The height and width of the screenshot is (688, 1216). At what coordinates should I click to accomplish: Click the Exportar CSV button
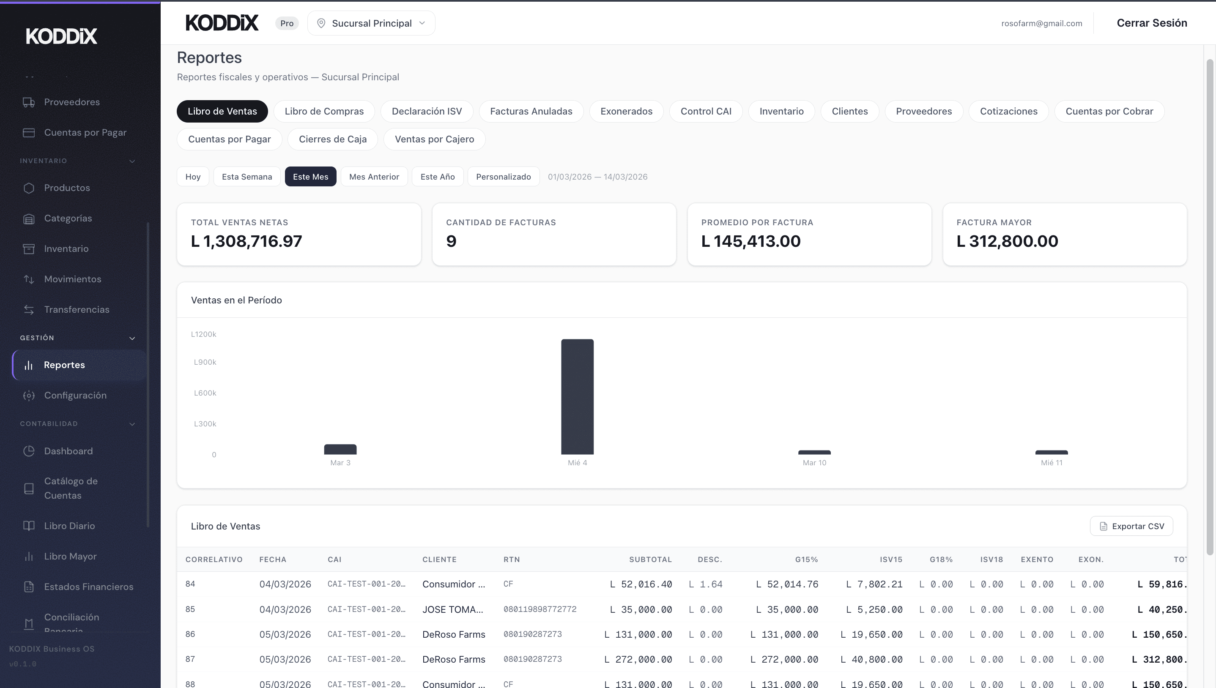coord(1131,527)
